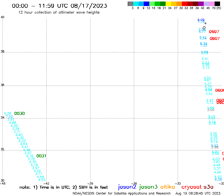Click the NOAA/NESDIS Center credit line
The image size is (224, 196).
(122, 193)
